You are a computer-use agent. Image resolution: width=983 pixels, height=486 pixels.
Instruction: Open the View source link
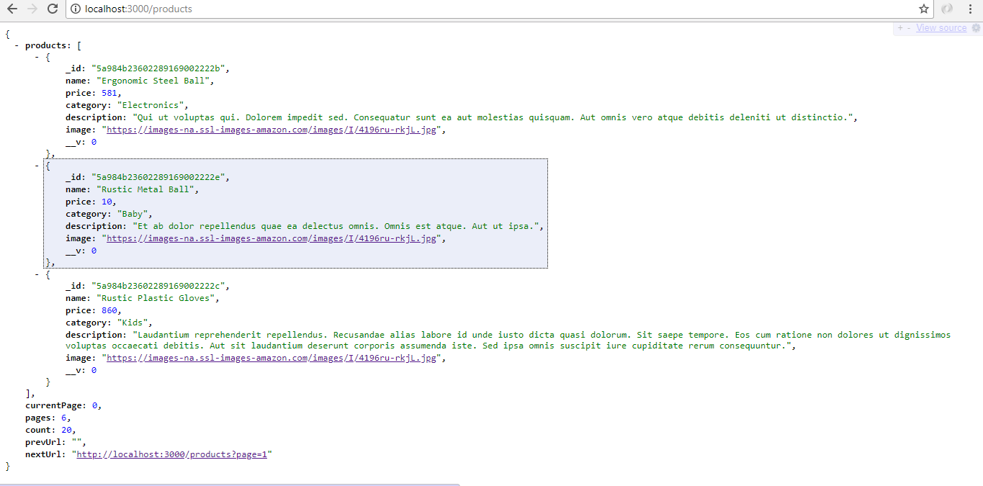941,27
